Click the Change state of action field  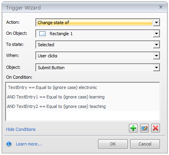pyautogui.click(x=94, y=23)
